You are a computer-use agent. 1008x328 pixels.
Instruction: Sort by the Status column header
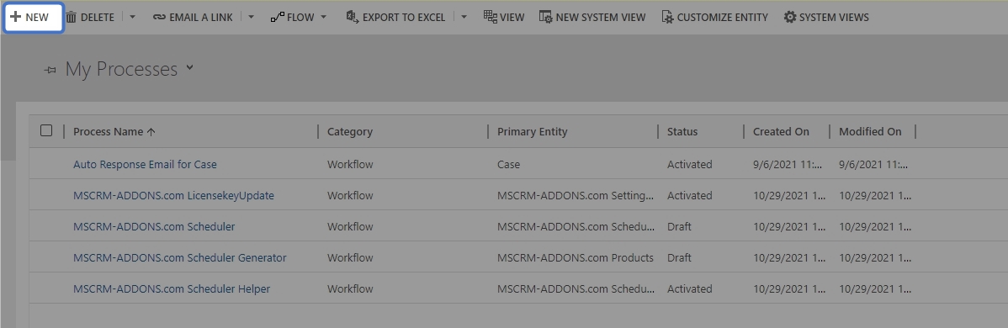[682, 131]
